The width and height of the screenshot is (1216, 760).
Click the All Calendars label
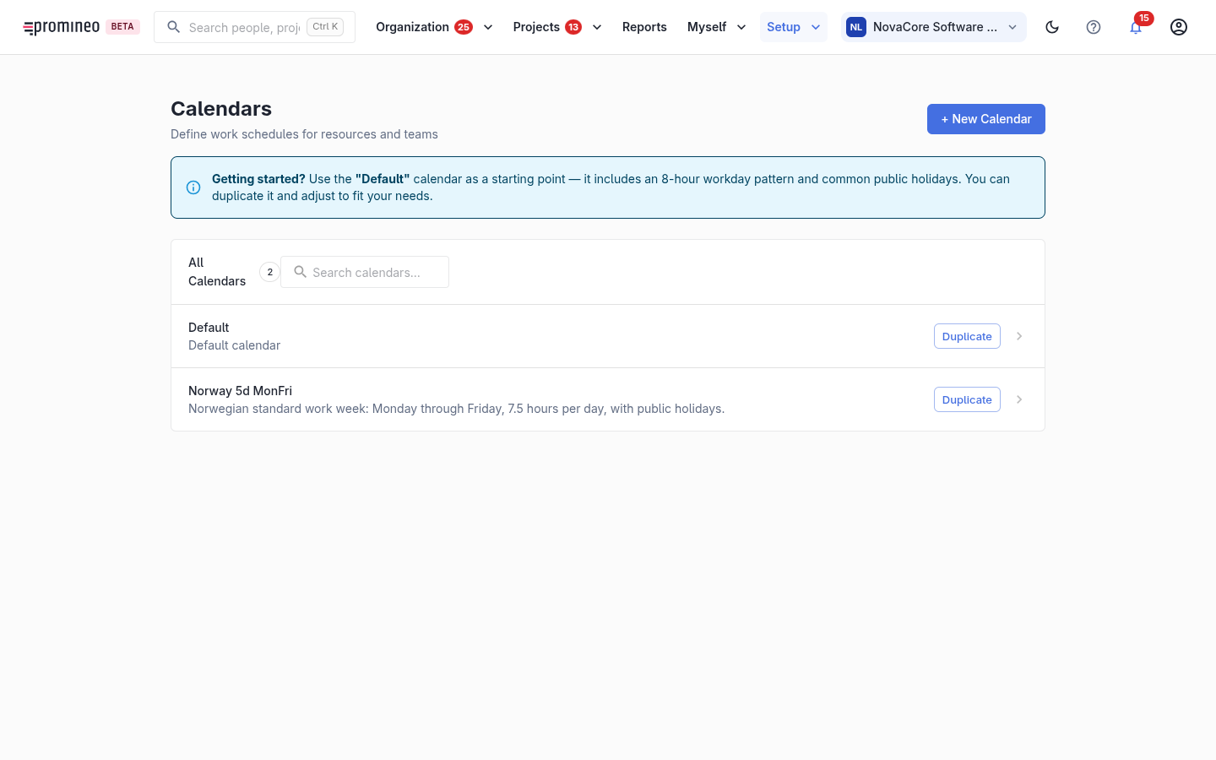217,272
